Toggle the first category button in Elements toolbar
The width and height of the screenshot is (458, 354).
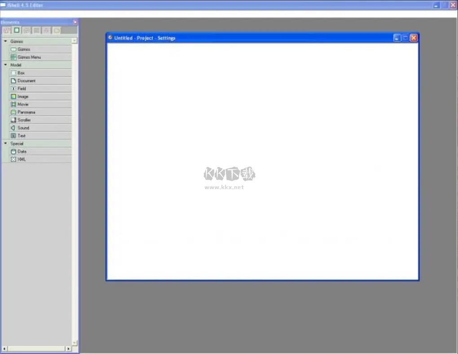6,30
